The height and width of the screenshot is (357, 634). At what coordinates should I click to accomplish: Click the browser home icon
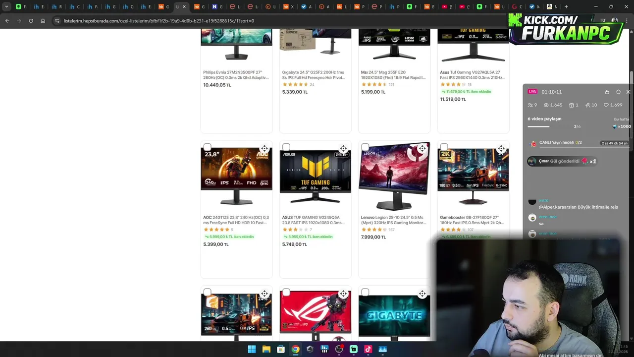[43, 21]
